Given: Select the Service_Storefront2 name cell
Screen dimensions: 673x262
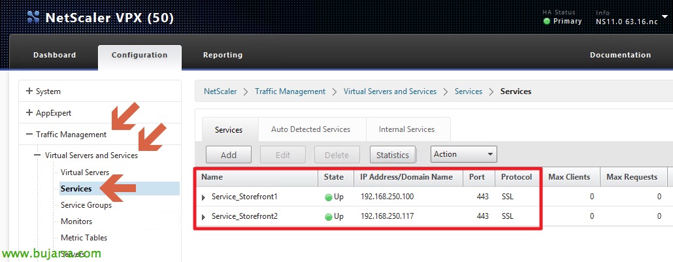Looking at the screenshot, I should coord(244,216).
